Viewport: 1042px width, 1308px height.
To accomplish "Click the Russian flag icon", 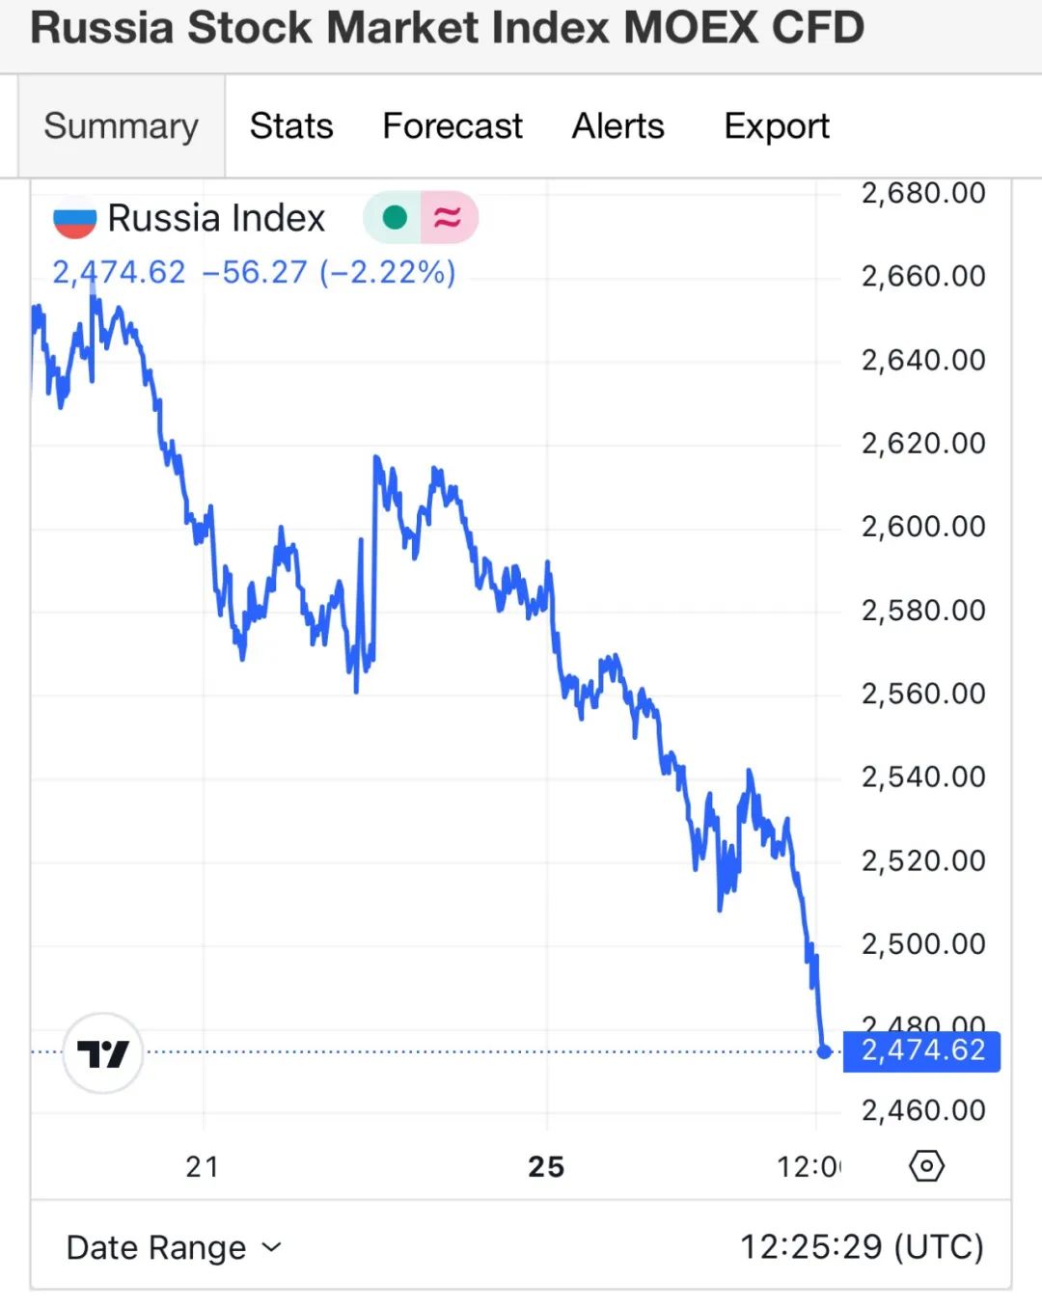I will point(74,219).
